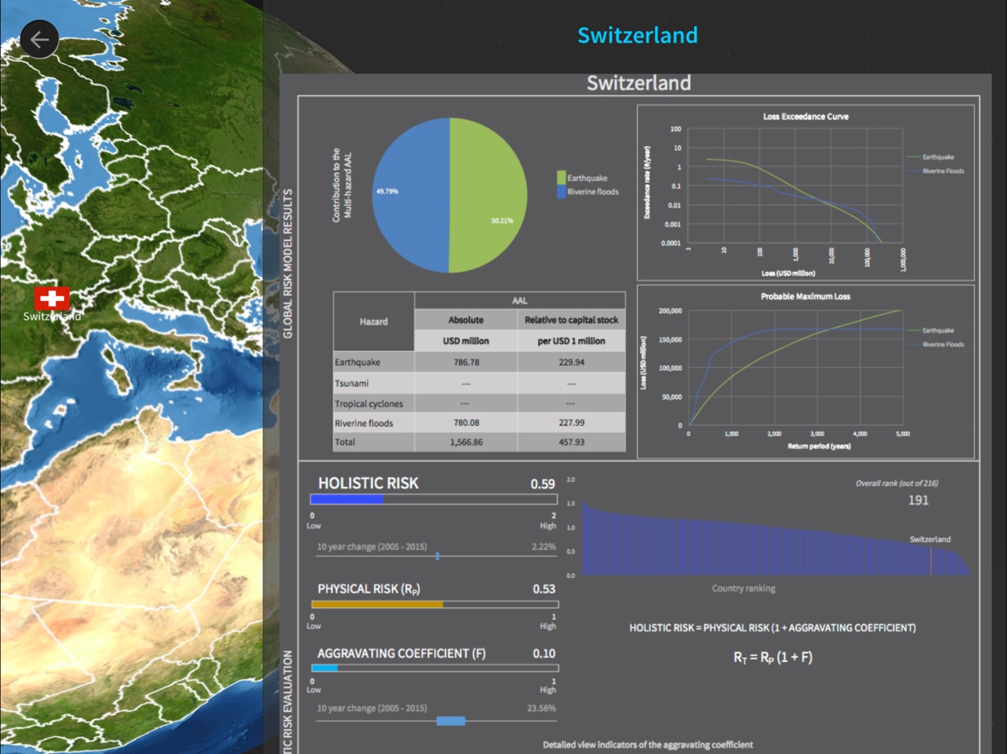The height and width of the screenshot is (754, 1007).
Task: Select the 'Tsunami' table row label
Action: tap(351, 383)
